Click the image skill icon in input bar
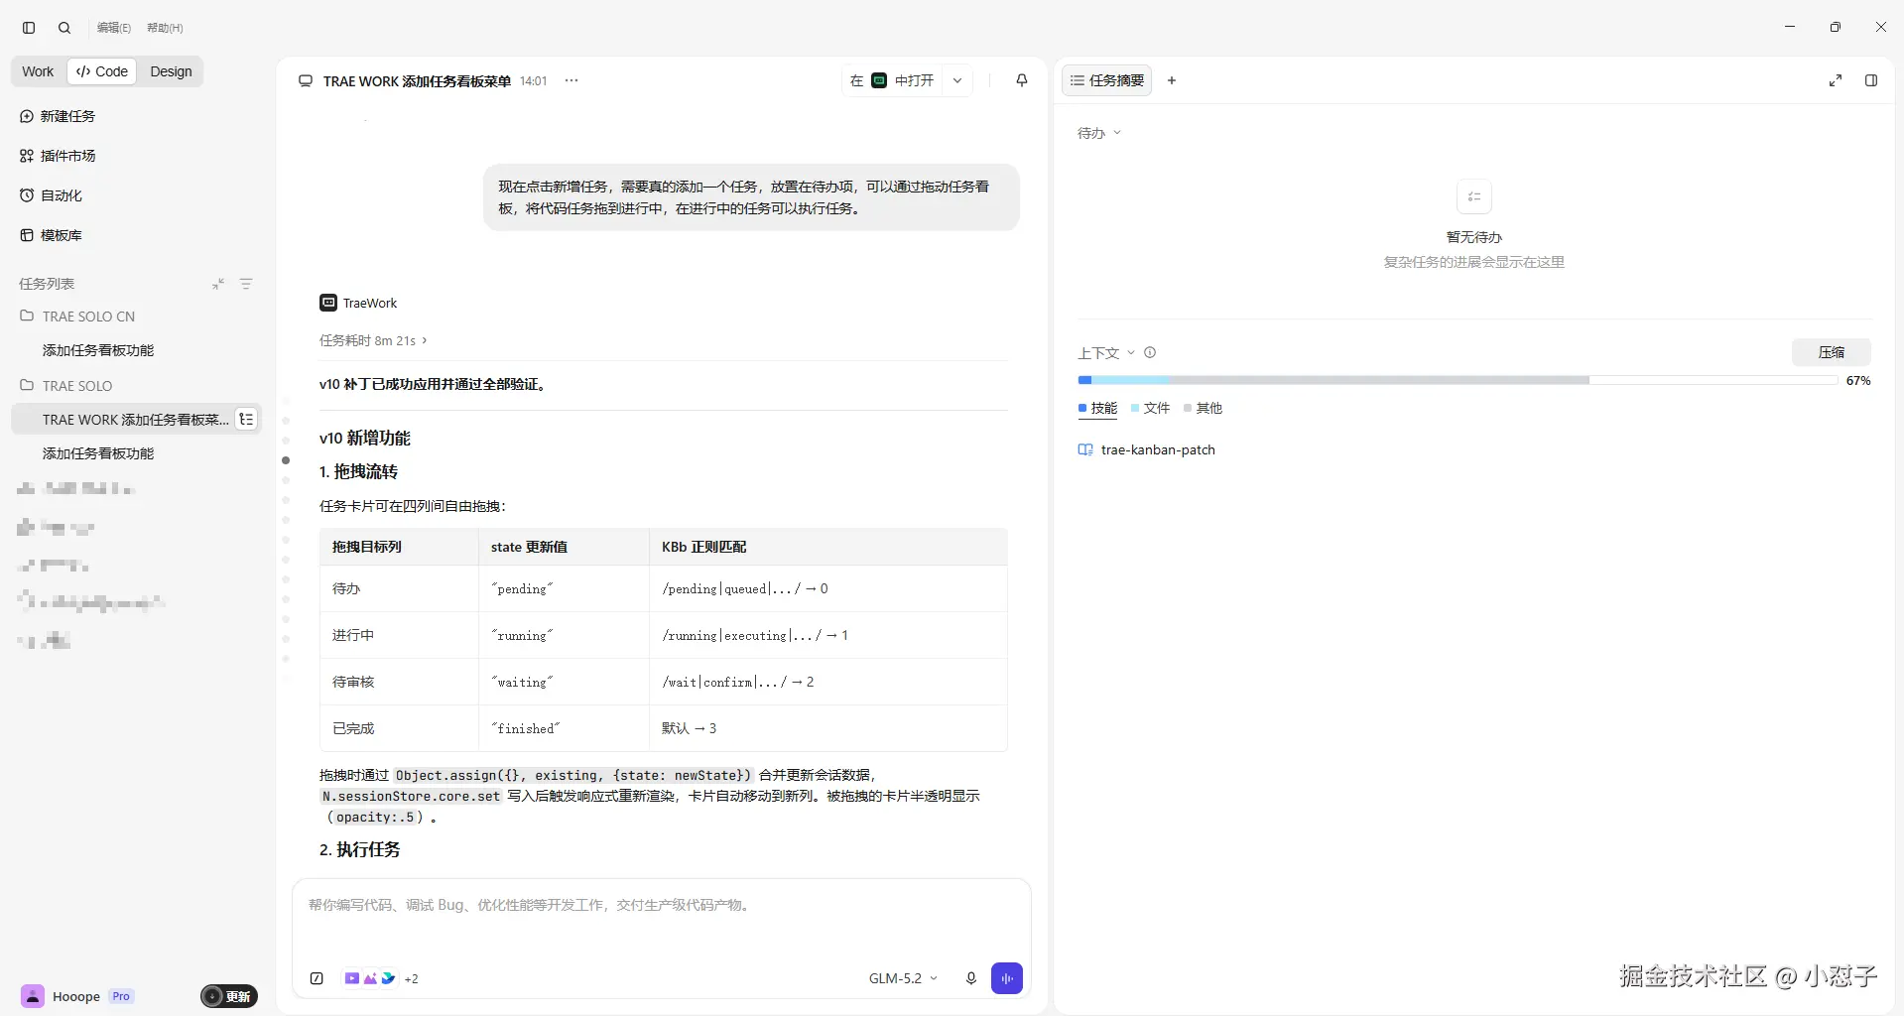Viewport: 1904px width, 1016px height. (x=370, y=978)
